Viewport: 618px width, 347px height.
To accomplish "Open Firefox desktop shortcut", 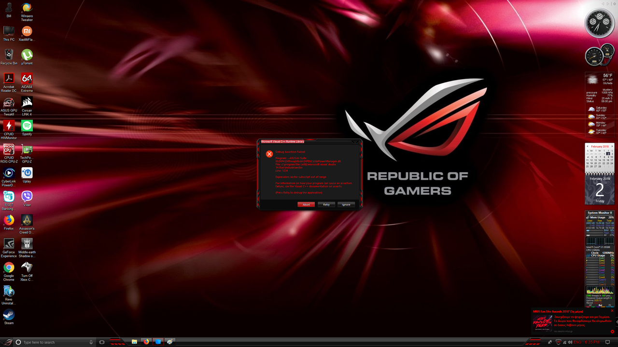I will [9, 222].
